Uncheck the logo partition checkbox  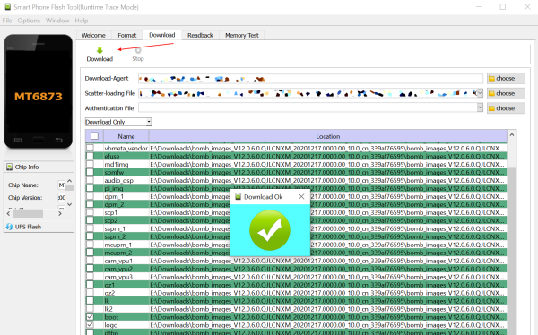coord(90,325)
